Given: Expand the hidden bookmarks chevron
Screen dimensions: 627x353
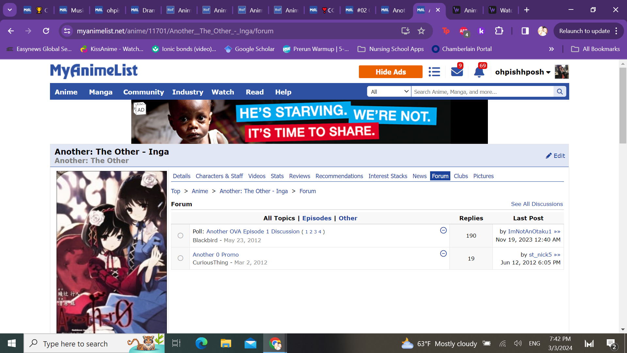Looking at the screenshot, I should coord(551,49).
